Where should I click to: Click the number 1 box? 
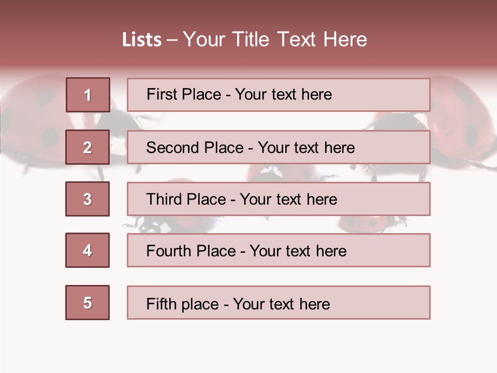coord(87,95)
